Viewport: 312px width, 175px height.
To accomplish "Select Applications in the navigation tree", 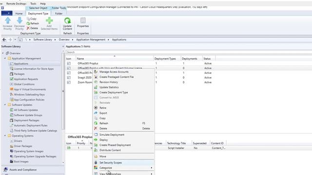I will point(21,64).
